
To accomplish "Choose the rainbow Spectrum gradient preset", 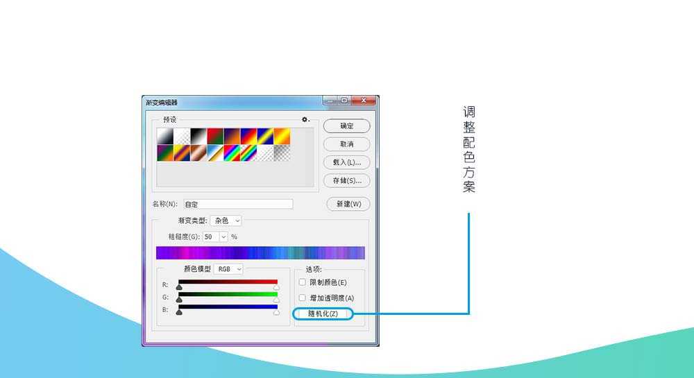I will click(231, 153).
